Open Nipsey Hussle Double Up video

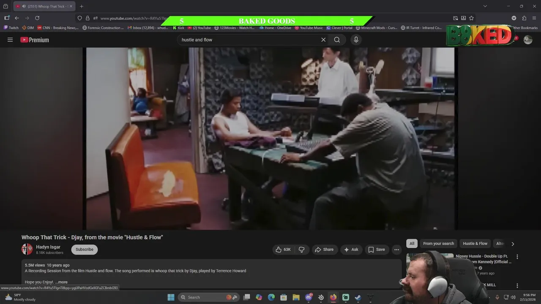484,259
